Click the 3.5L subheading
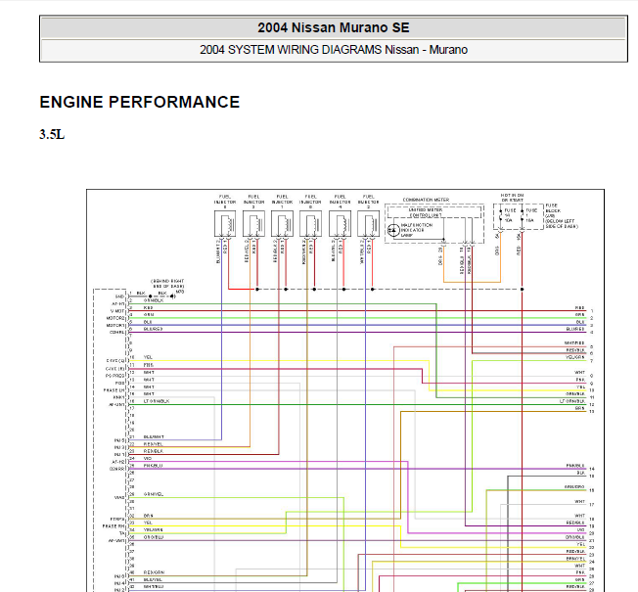638x592 pixels. (x=52, y=134)
